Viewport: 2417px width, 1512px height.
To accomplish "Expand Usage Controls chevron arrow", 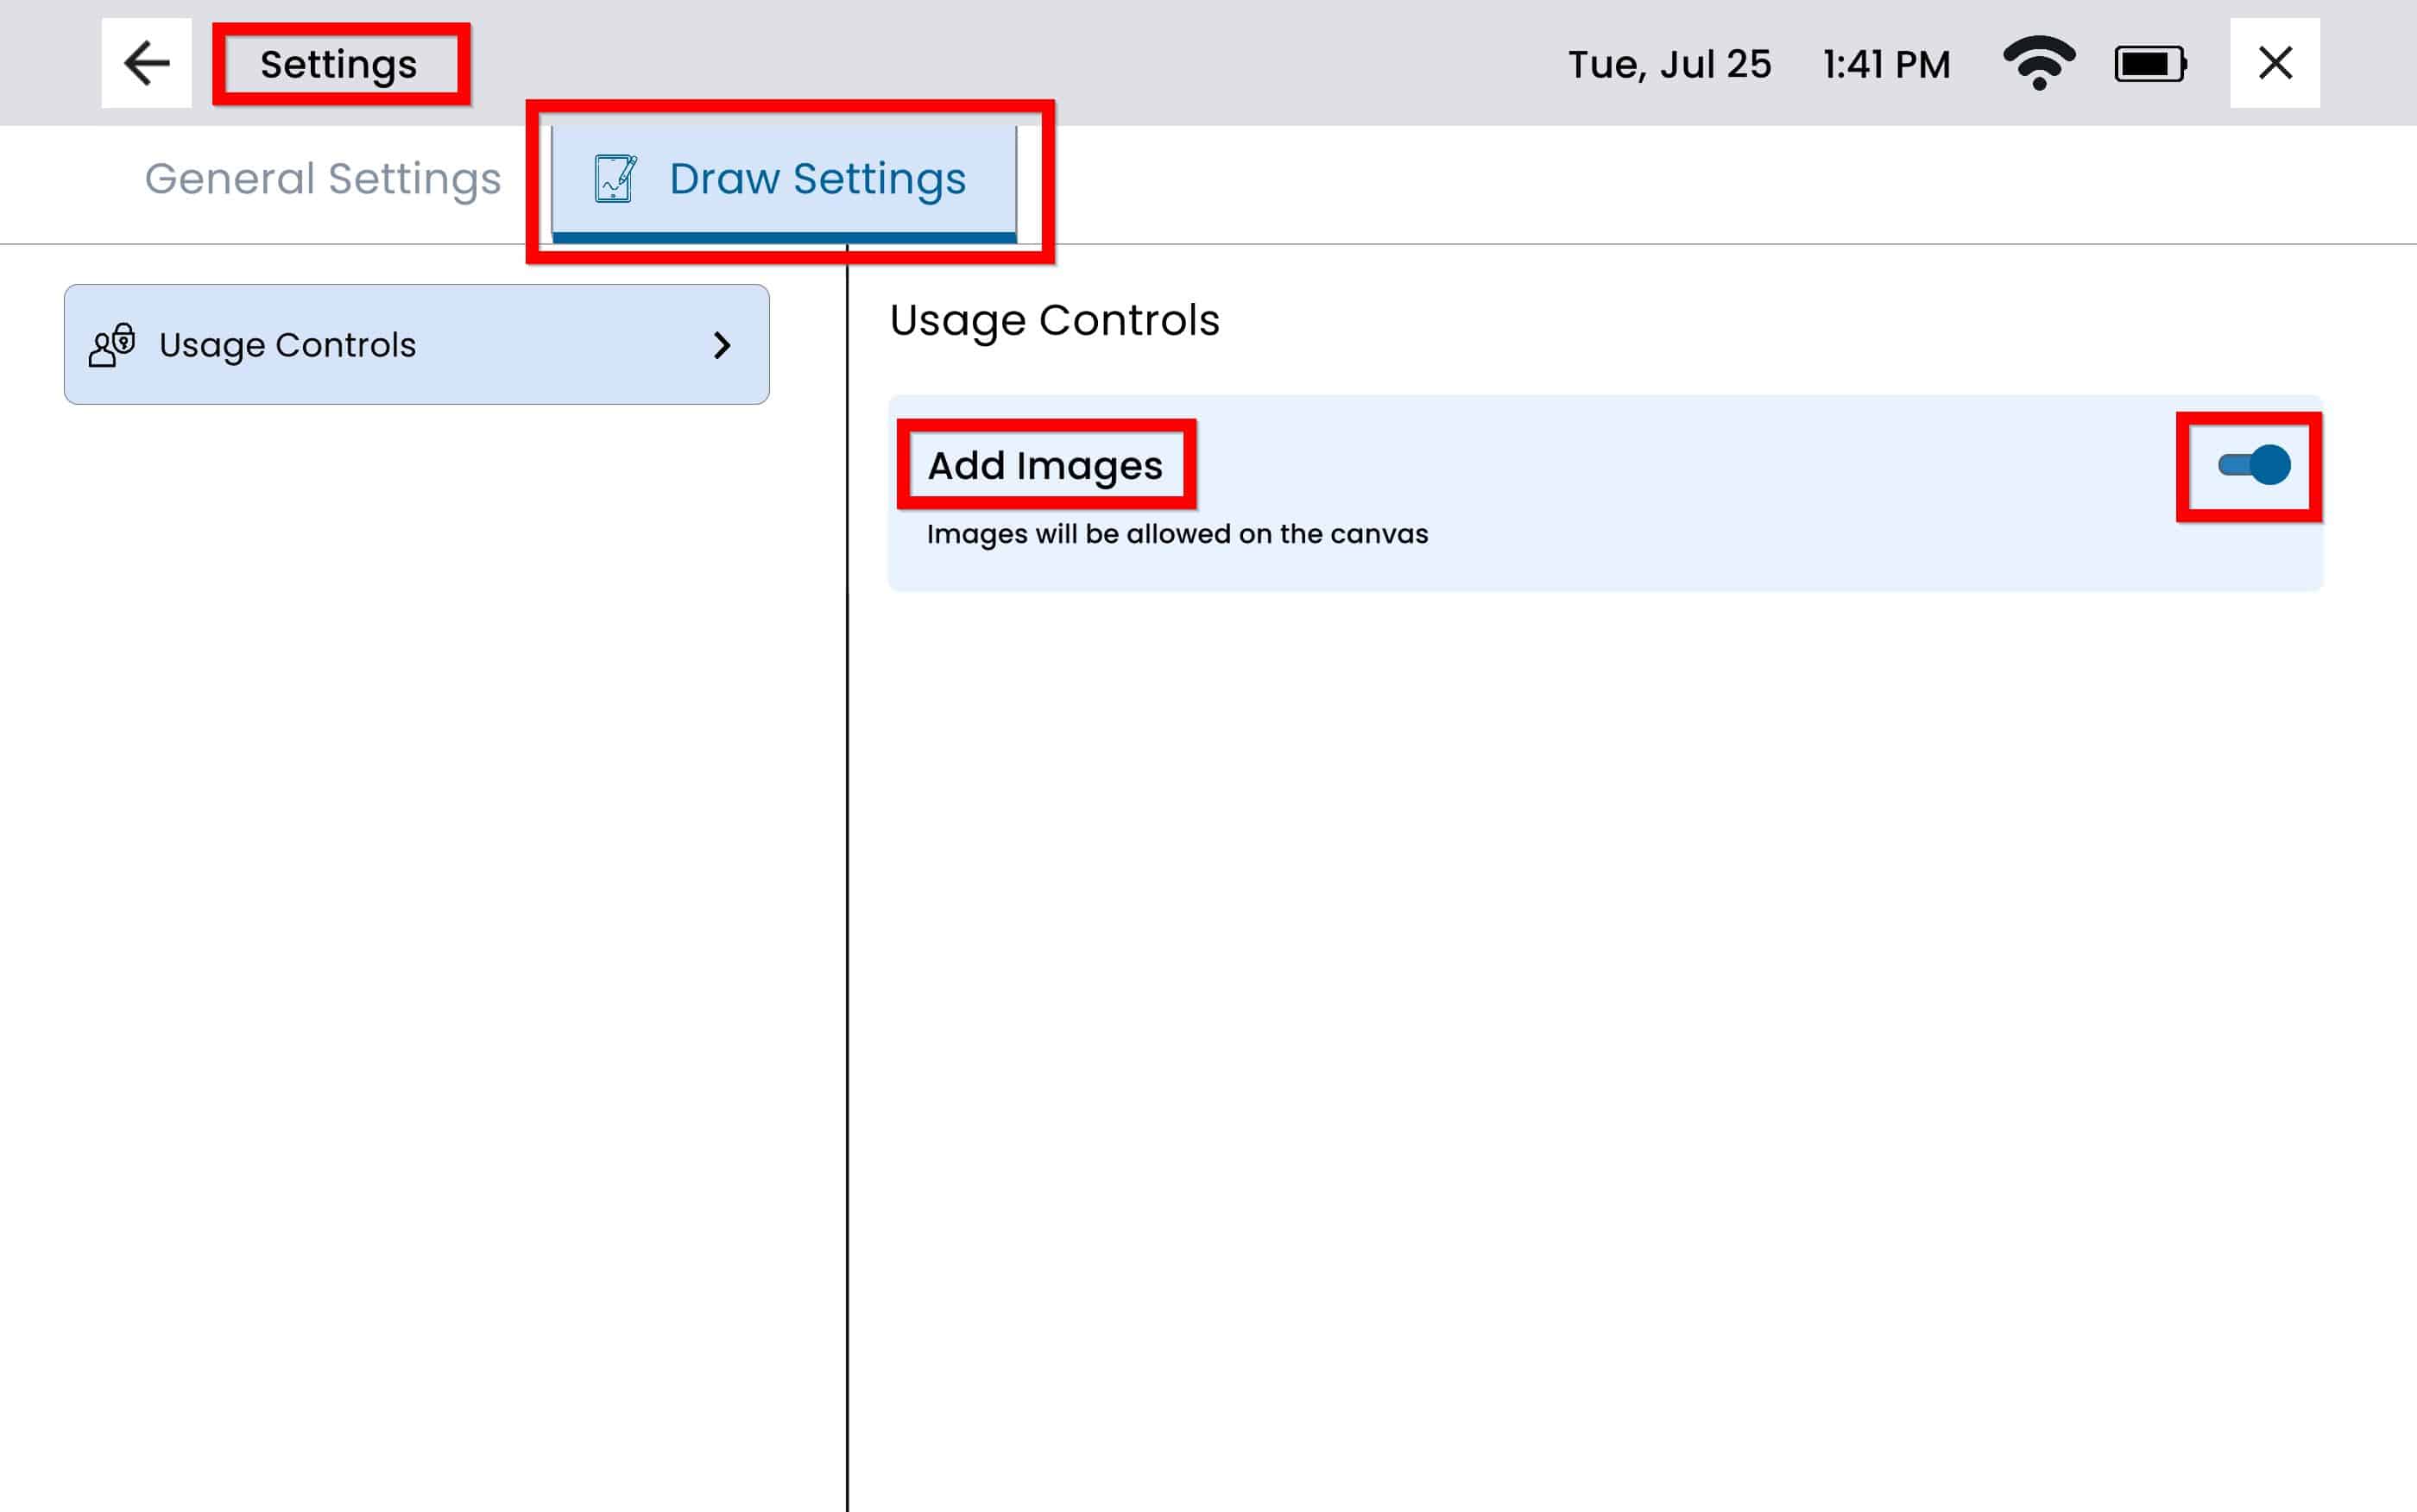I will 722,345.
